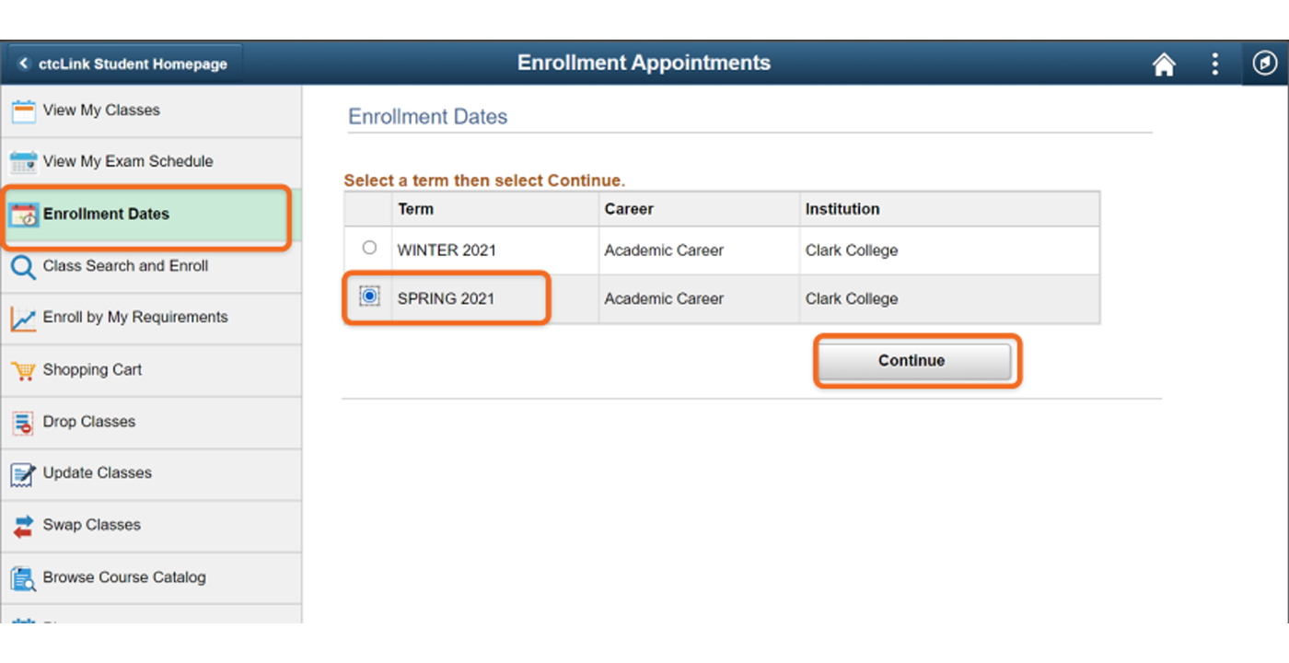Viewport: 1289px width, 663px height.
Task: Select the SPRING 2021 radio button
Action: [369, 297]
